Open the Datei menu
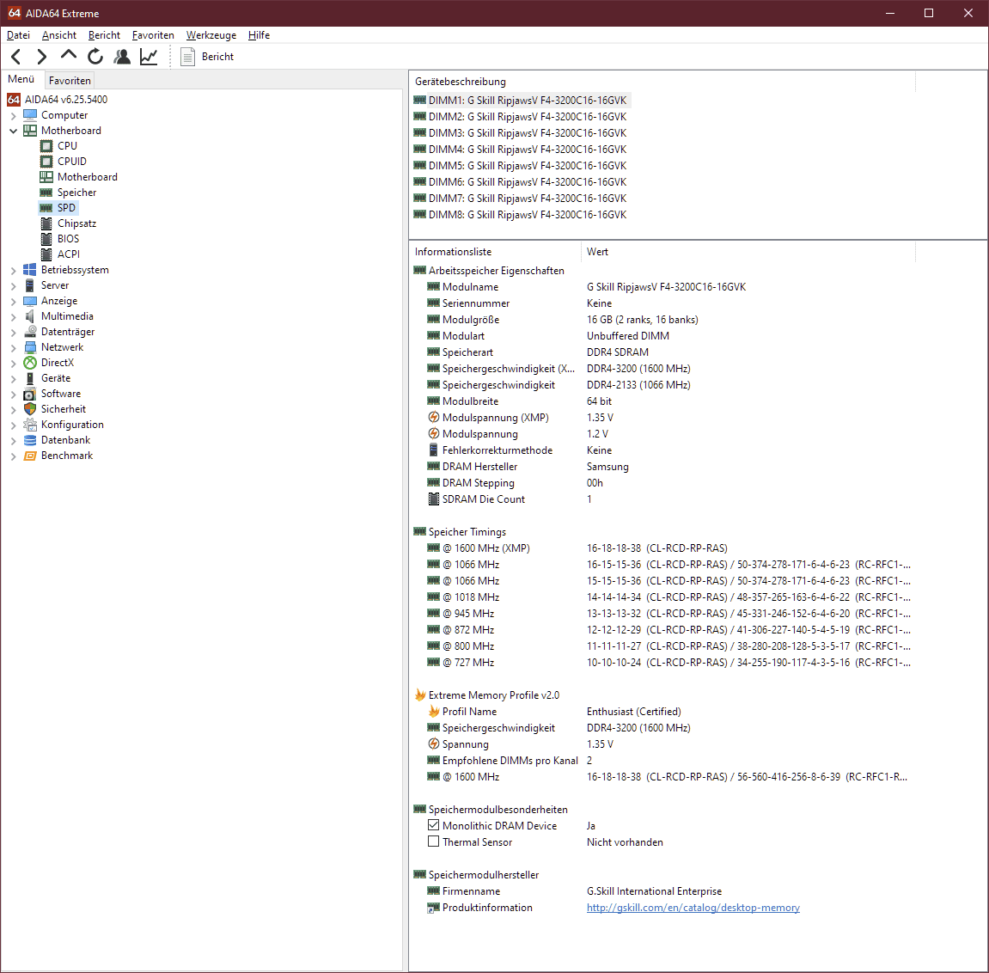 click(18, 35)
